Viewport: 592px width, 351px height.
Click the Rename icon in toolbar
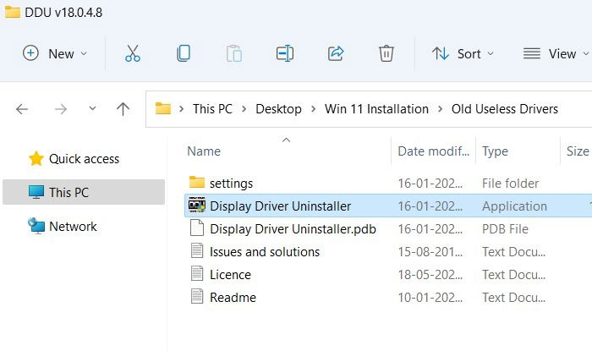285,53
